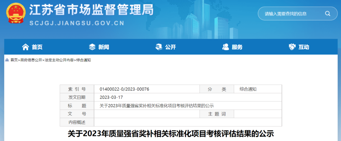Screen dimensions: 341x141
Task: Click the person icon beside 服务
Action: (225, 47)
